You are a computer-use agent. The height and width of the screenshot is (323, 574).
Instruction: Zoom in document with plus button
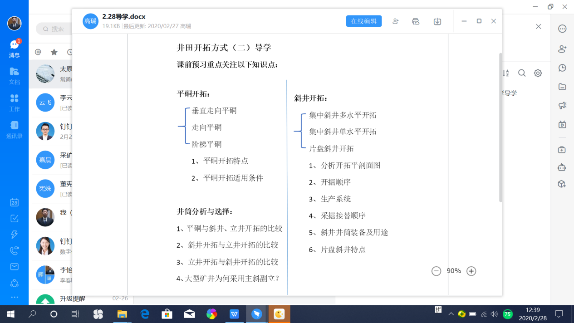471,271
